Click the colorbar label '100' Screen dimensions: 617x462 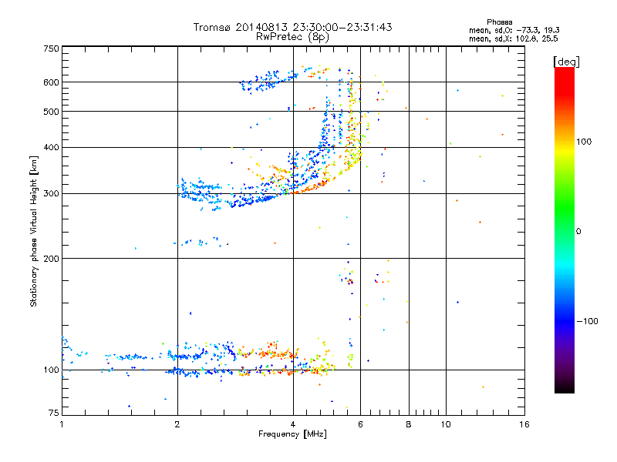point(584,142)
